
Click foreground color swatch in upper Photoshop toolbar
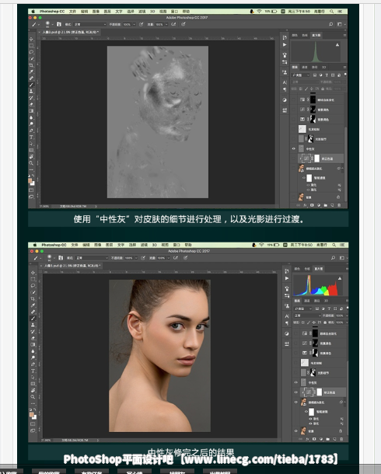[30, 181]
